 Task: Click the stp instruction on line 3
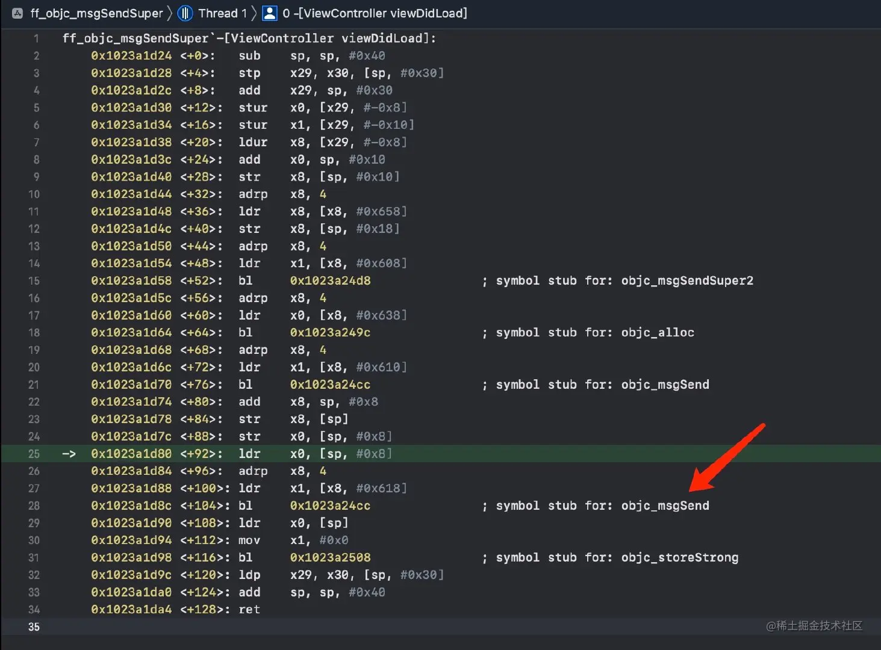pyautogui.click(x=249, y=73)
